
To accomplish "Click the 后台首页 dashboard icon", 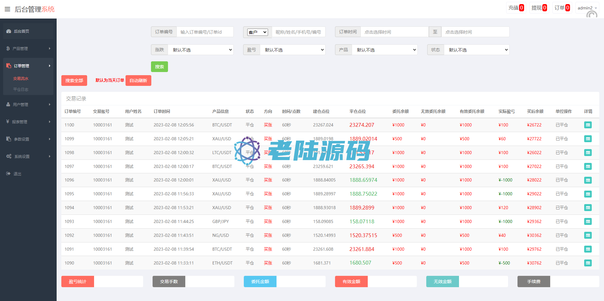I will (x=9, y=31).
